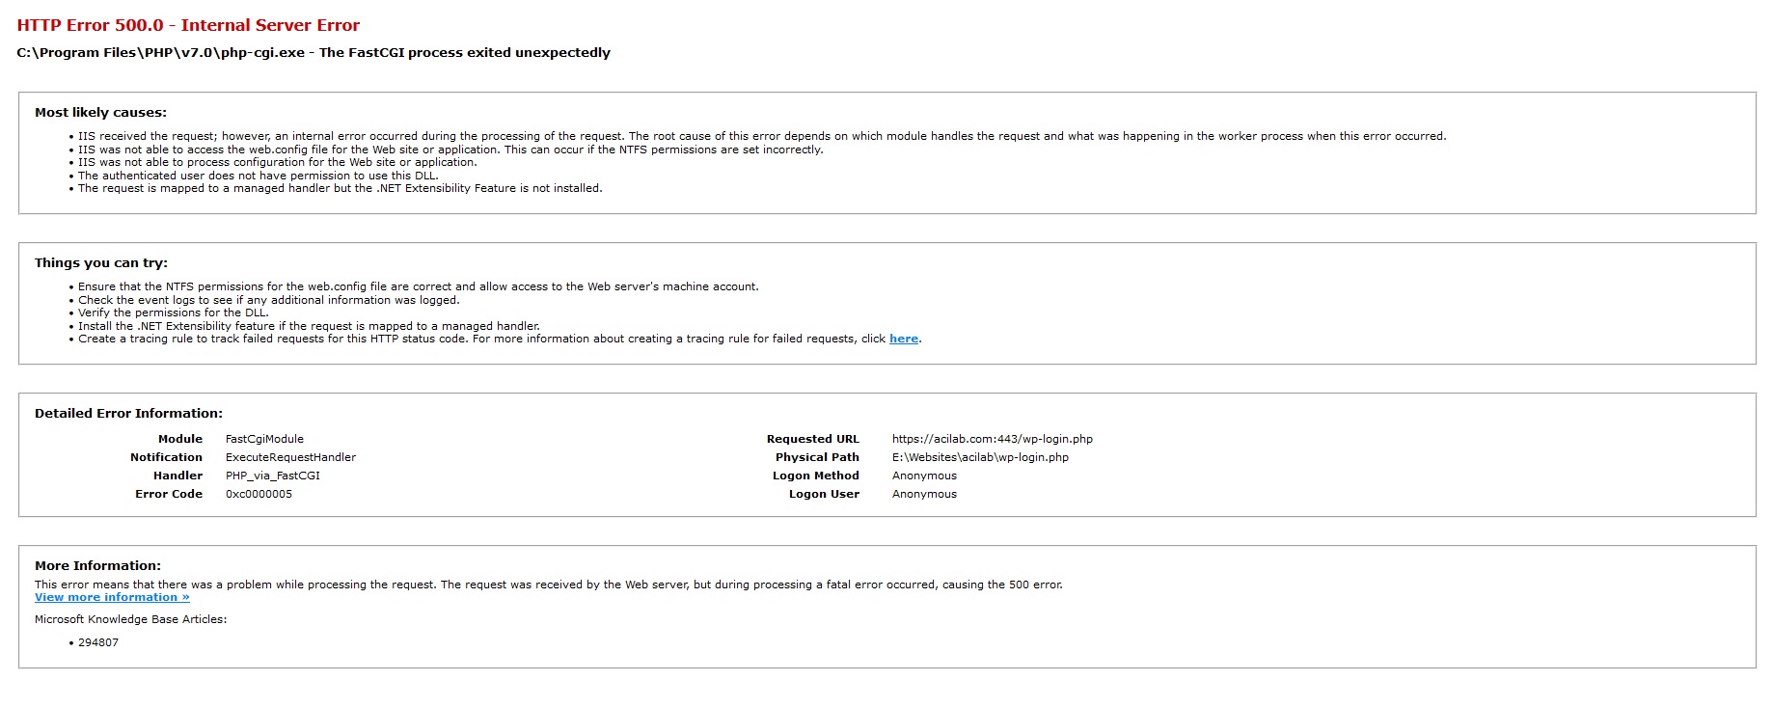This screenshot has width=1772, height=707.
Task: Click the Knowledge Base article number 294807
Action: [98, 642]
